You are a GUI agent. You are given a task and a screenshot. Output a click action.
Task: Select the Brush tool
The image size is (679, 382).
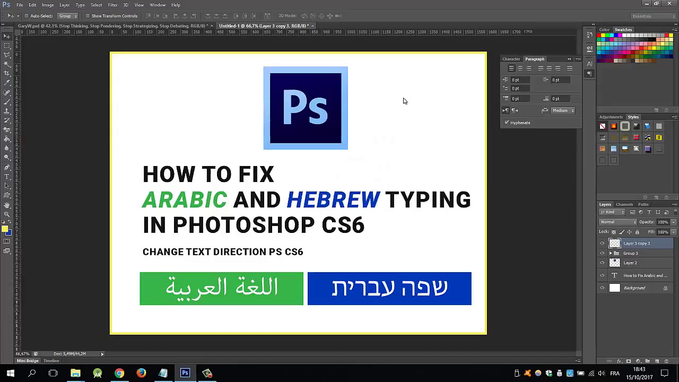click(x=7, y=101)
